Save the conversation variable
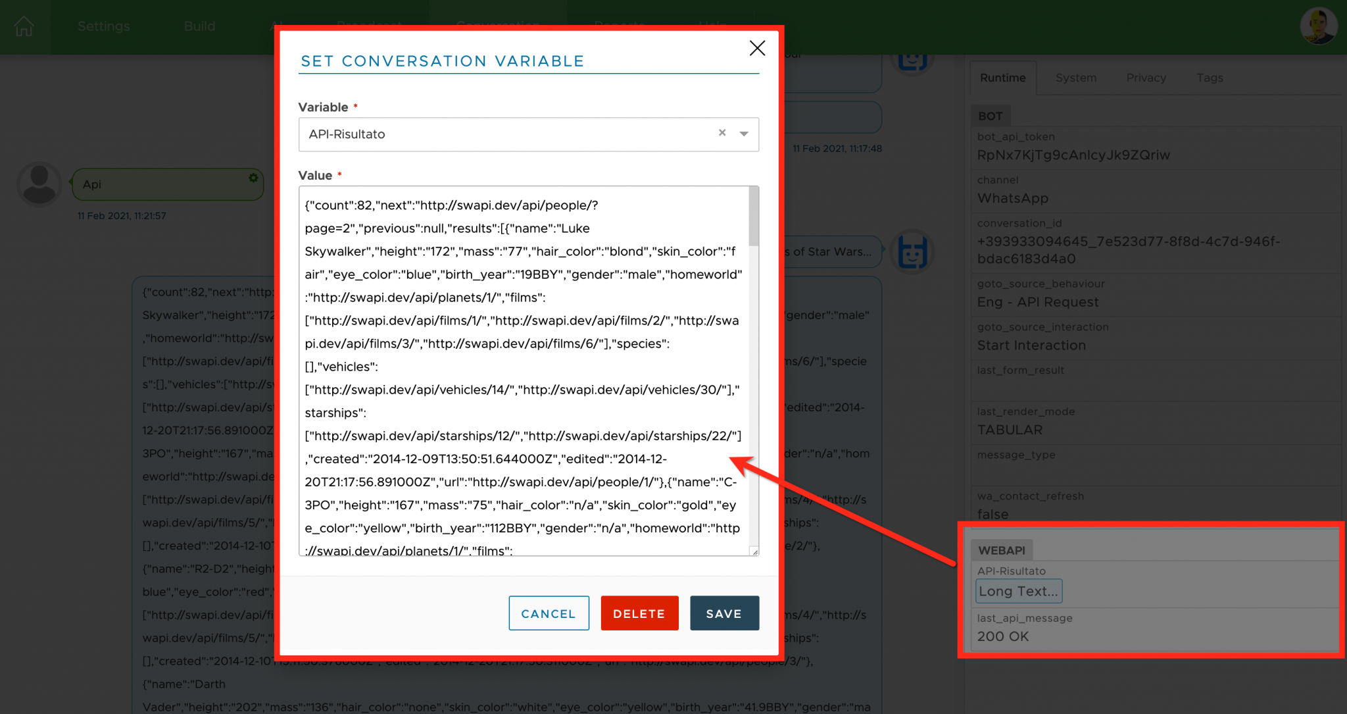Screen dimensions: 1347x714 (x=724, y=613)
